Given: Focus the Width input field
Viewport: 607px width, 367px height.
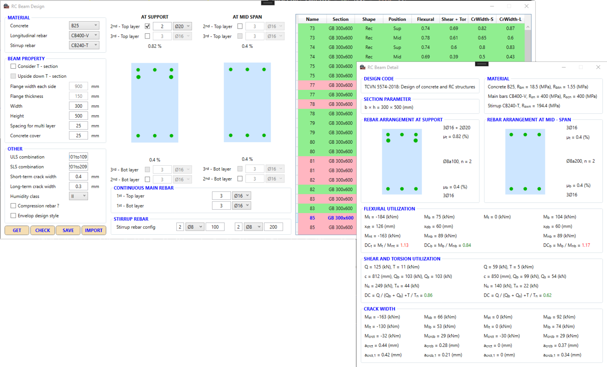Looking at the screenshot, I should [x=78, y=106].
